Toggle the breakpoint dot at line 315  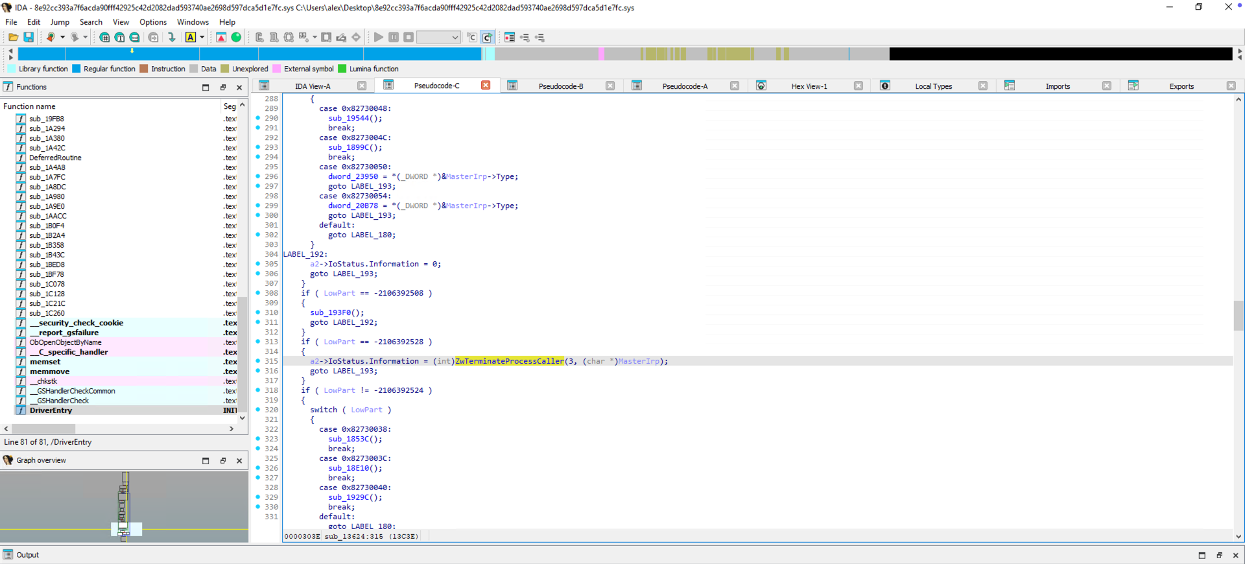point(258,361)
